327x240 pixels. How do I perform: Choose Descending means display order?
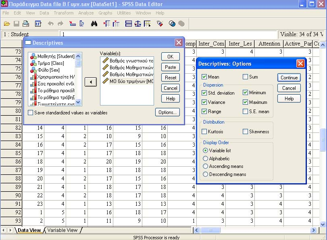click(205, 174)
